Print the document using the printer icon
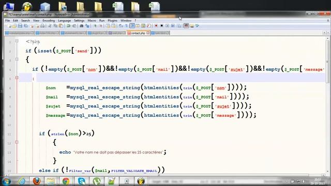Viewport: 331px width, 186px height. (x=42, y=26)
